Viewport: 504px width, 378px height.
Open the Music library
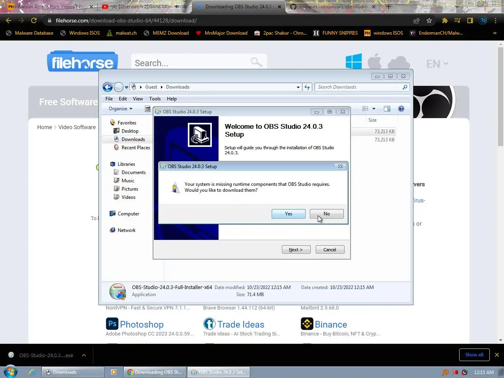point(128,181)
